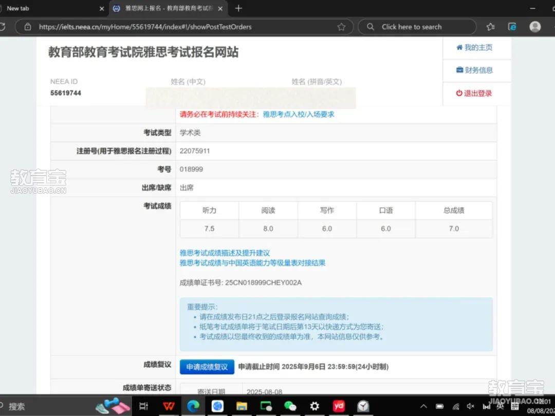
Task: Open the Wi-Fi network tray icon
Action: (x=456, y=406)
